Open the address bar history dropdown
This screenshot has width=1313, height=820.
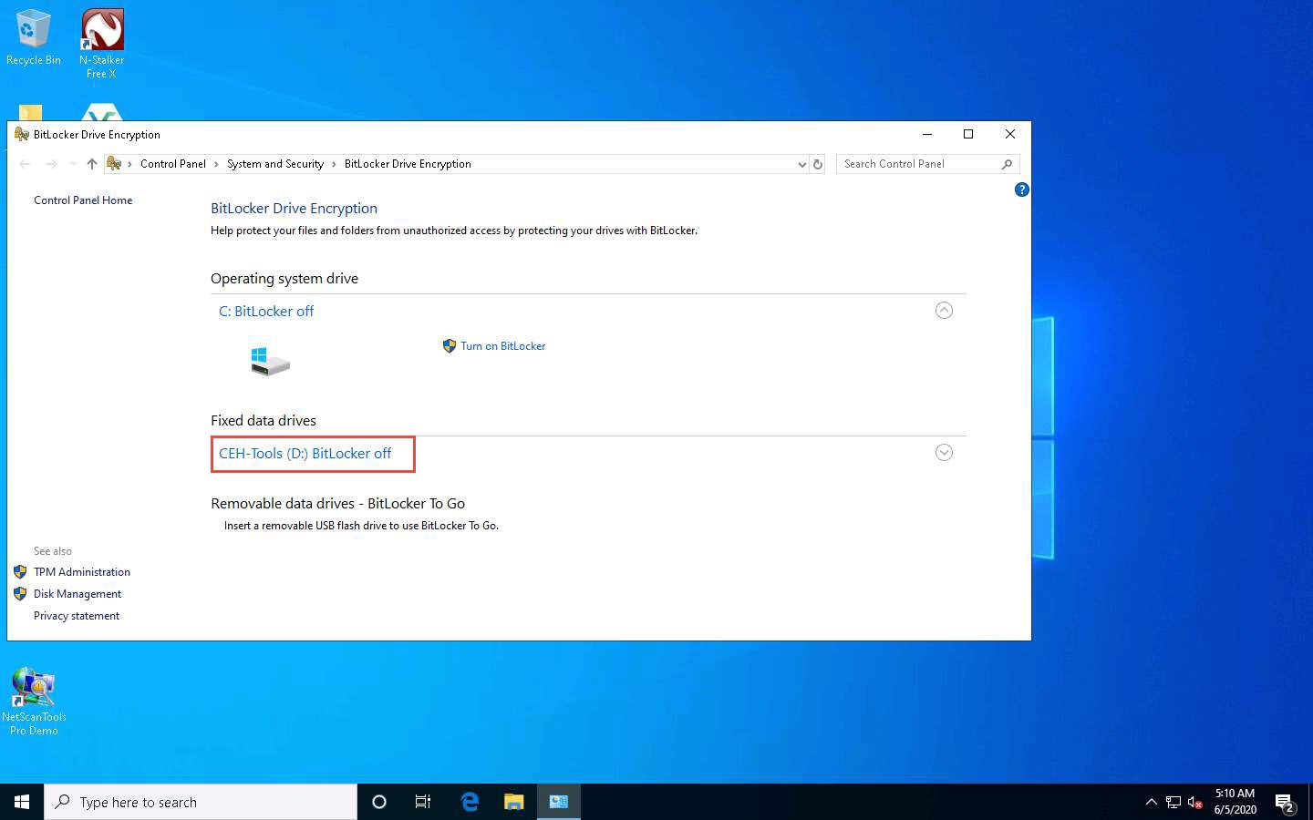(801, 164)
